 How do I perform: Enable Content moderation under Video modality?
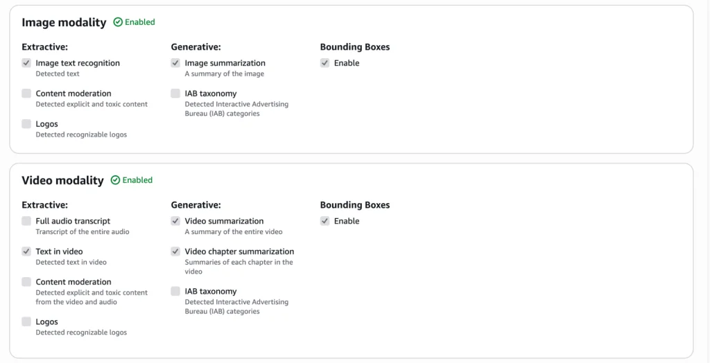point(26,281)
